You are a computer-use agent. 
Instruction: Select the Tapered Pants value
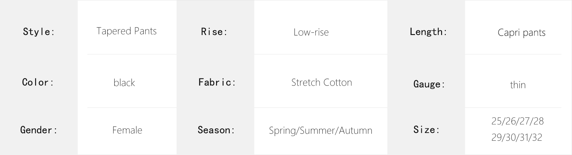(x=127, y=31)
